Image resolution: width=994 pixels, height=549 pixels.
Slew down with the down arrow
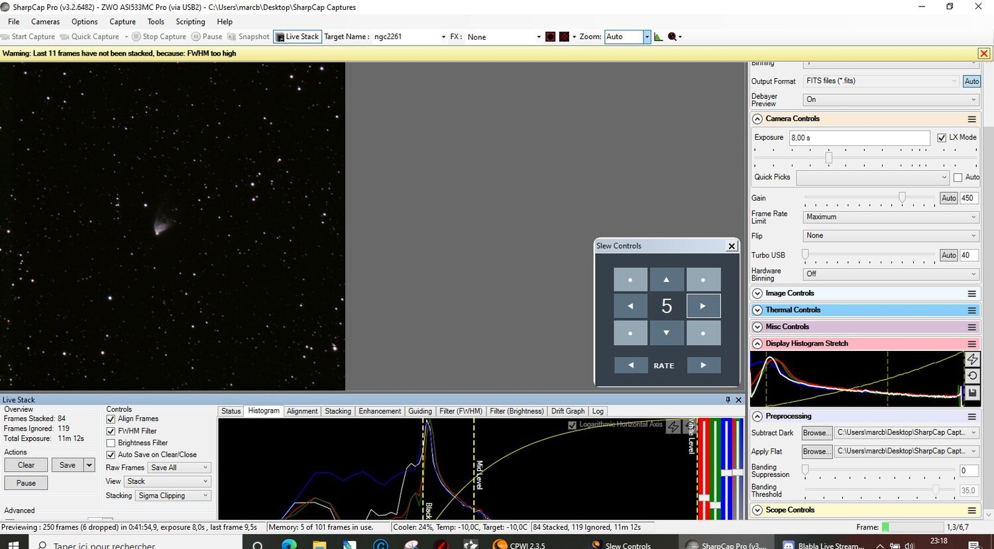point(667,332)
